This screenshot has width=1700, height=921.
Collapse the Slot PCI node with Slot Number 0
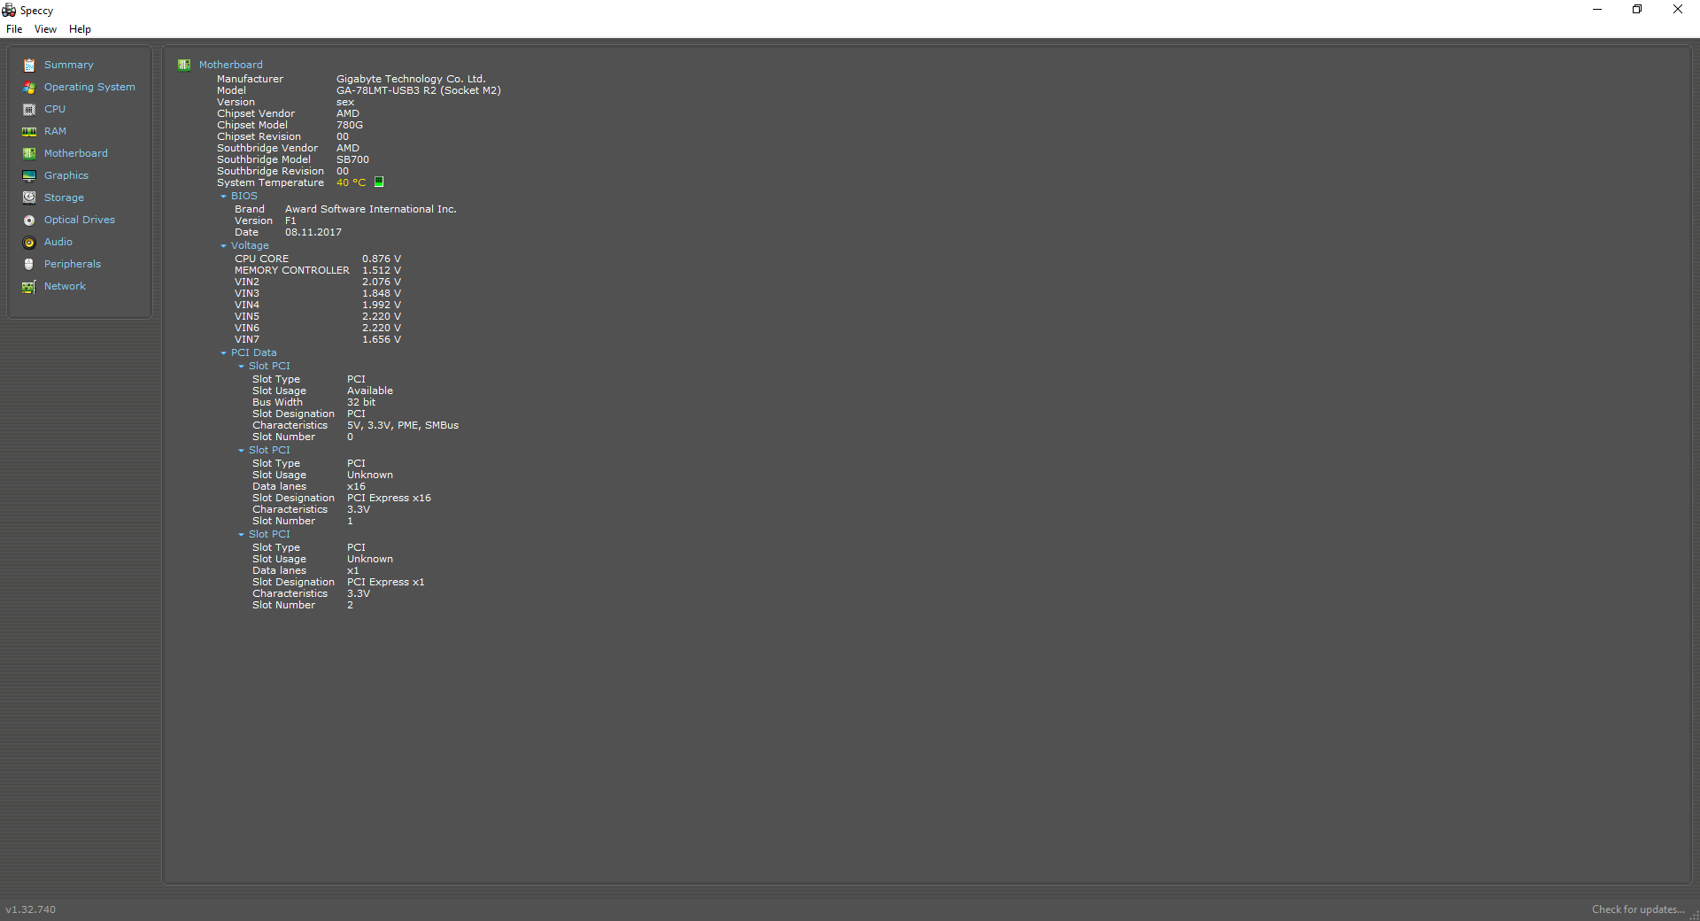(241, 367)
